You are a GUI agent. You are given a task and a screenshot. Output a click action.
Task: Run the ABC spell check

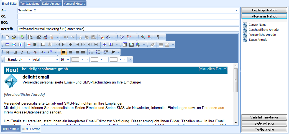(x=122, y=37)
